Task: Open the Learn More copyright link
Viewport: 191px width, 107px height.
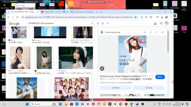Action: [128, 83]
